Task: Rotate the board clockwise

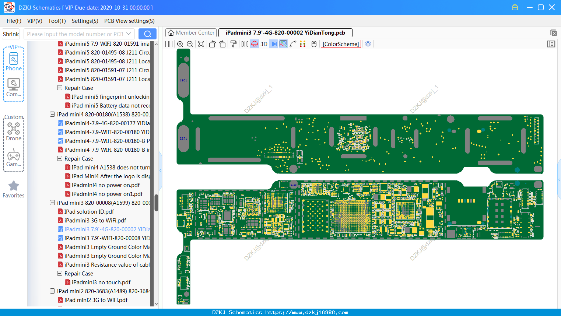Action: 222,44
